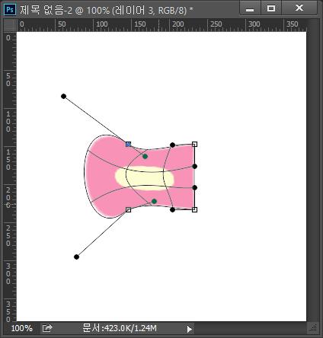Minimize the document window
This screenshot has width=323, height=338.
pos(250,8)
